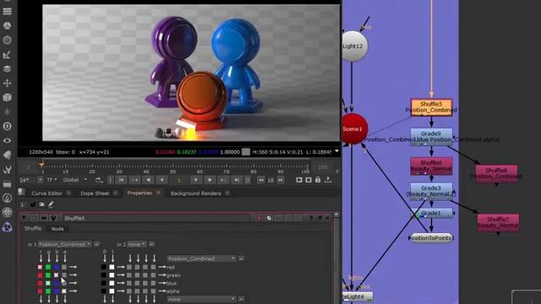This screenshot has height=304, width=541.
Task: Open the in 1 Position_Combined dropdown
Action: [x=65, y=244]
